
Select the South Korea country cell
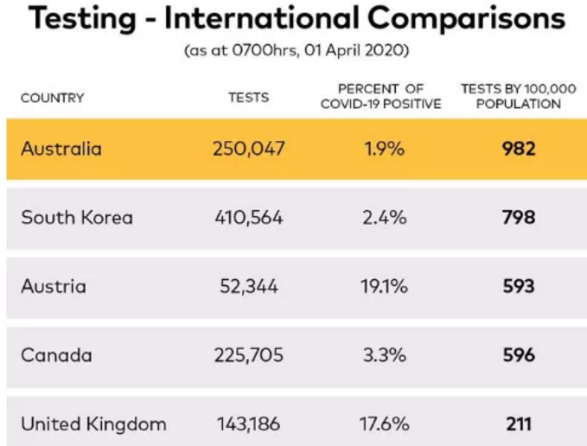tap(77, 217)
